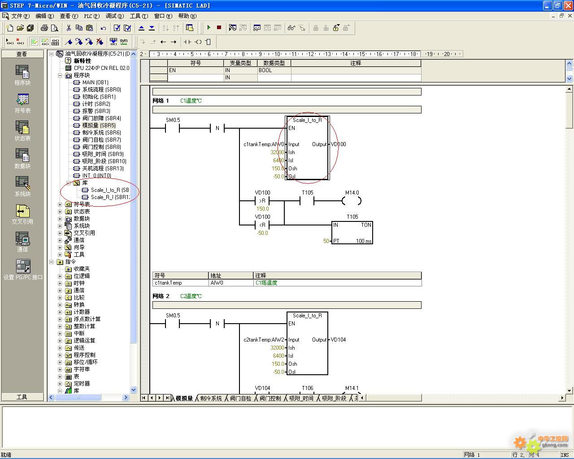
Task: Set PLC to STOP mode
Action: coord(219,28)
